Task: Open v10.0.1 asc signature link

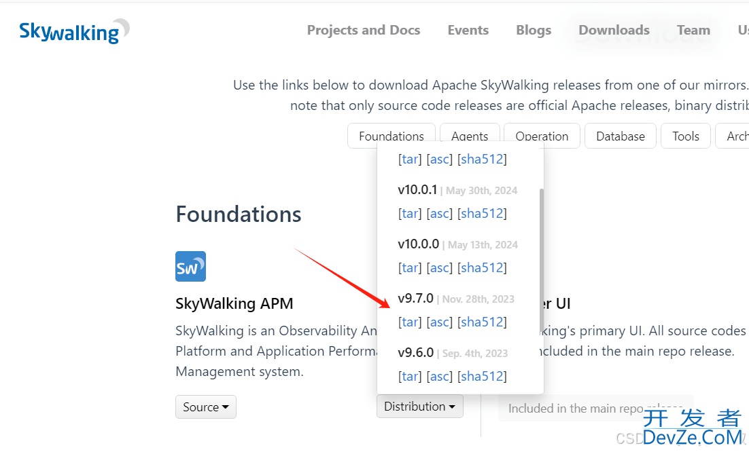Action: pos(440,213)
